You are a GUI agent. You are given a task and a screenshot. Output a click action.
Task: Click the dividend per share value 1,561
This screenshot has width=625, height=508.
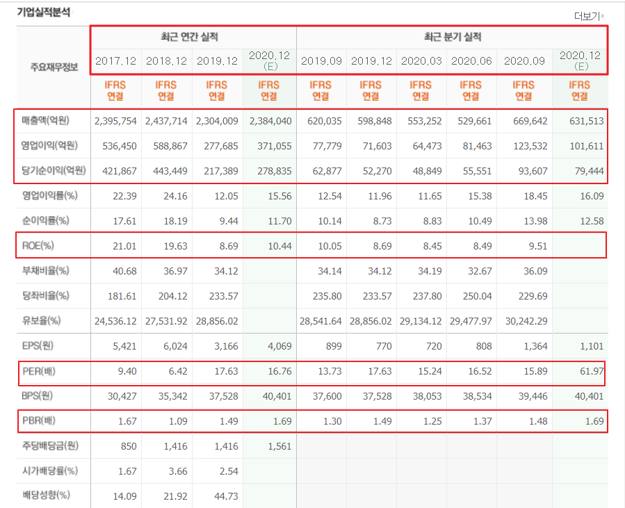[279, 447]
